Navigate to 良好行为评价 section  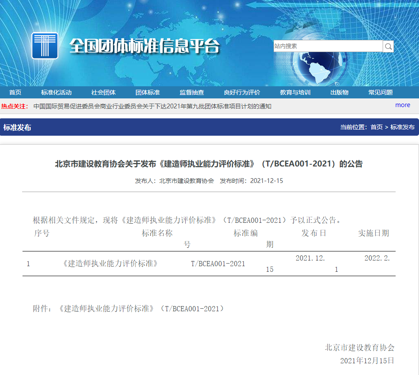pyautogui.click(x=242, y=92)
